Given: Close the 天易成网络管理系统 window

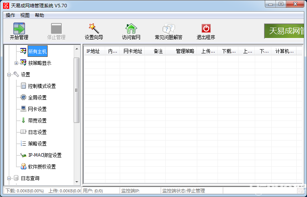Looking at the screenshot, I should [x=295, y=4].
